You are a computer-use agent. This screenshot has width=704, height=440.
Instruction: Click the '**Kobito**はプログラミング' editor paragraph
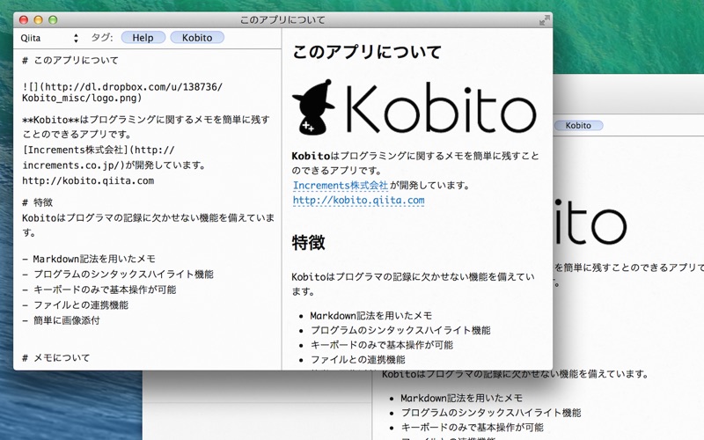[x=146, y=127]
